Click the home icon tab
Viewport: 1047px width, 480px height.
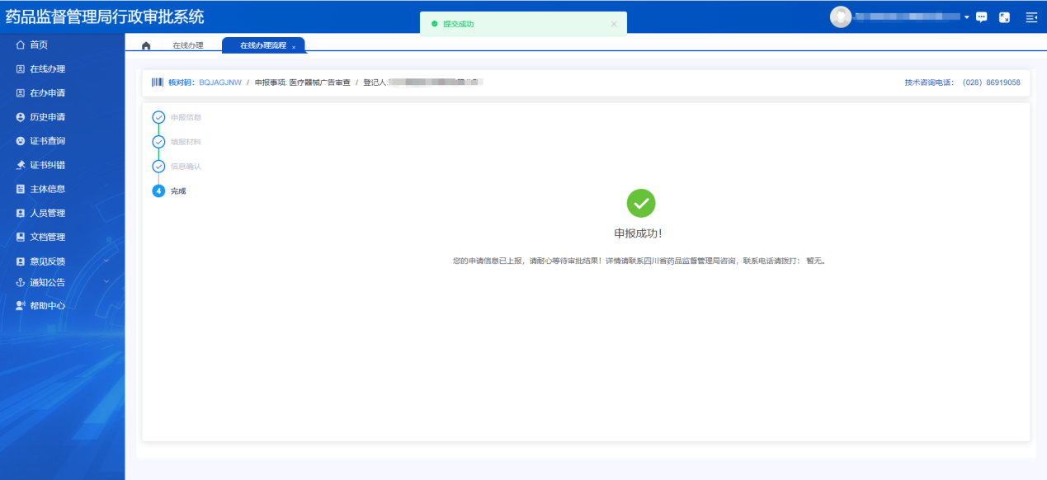(x=146, y=46)
